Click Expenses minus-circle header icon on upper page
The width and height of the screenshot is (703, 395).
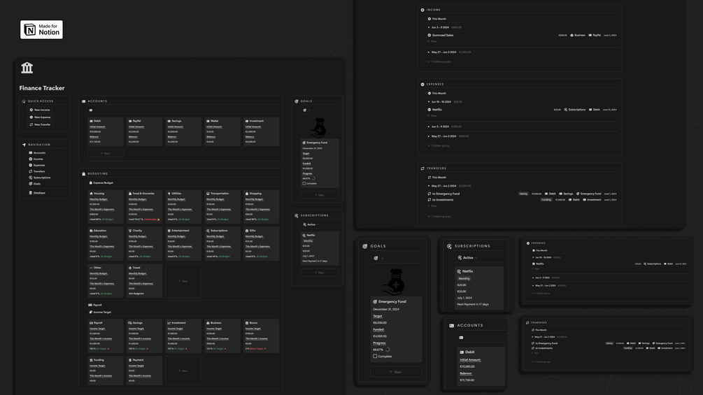pyautogui.click(x=422, y=84)
